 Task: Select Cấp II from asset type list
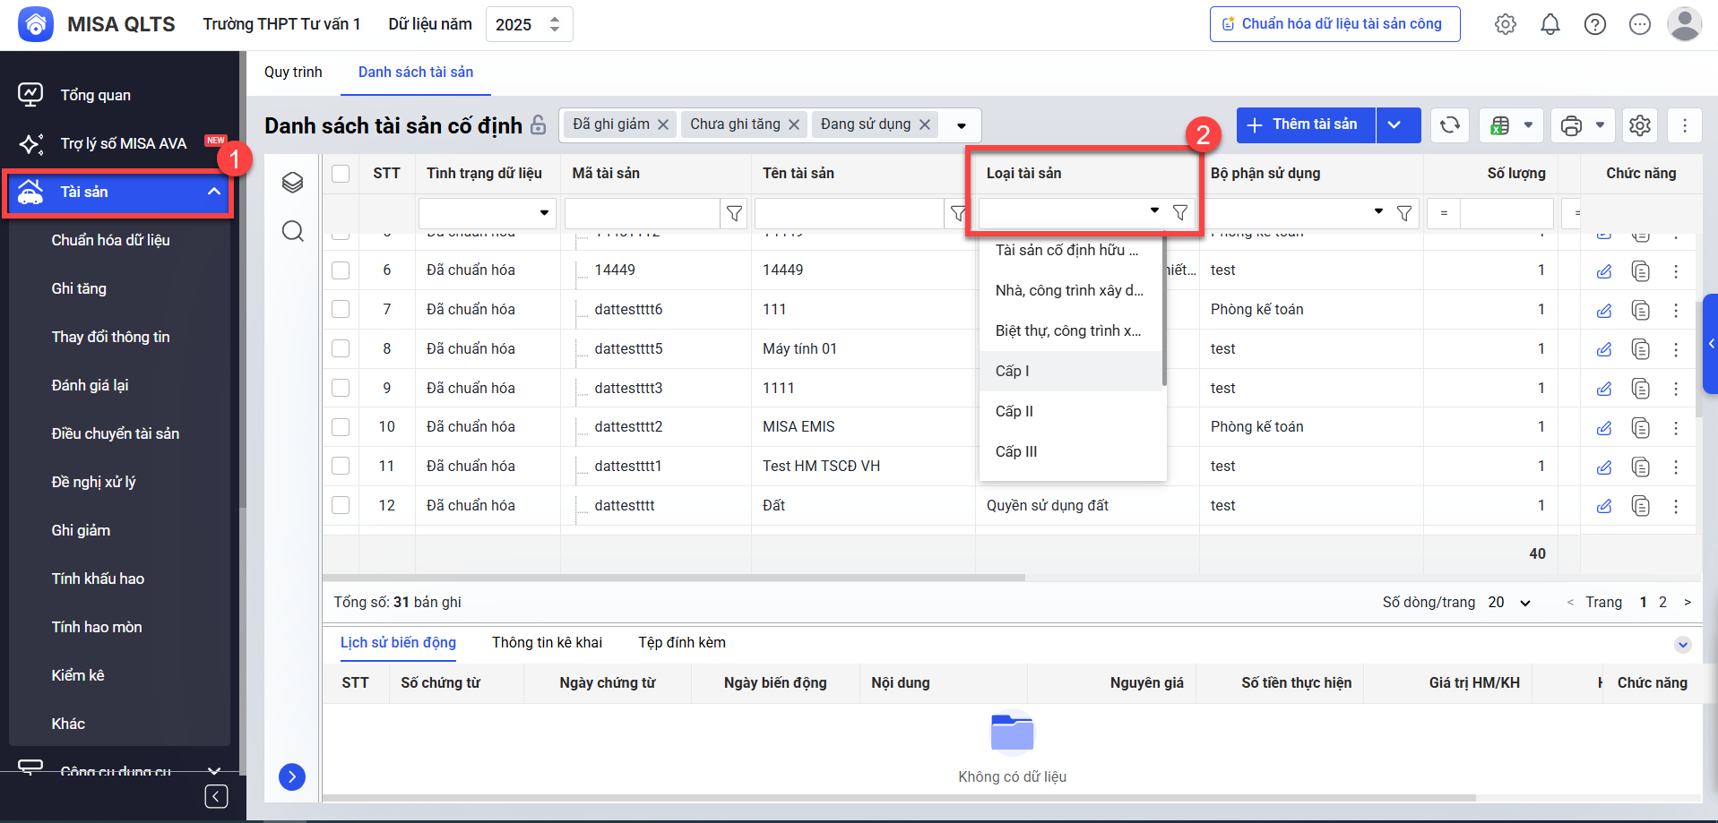pyautogui.click(x=1014, y=411)
